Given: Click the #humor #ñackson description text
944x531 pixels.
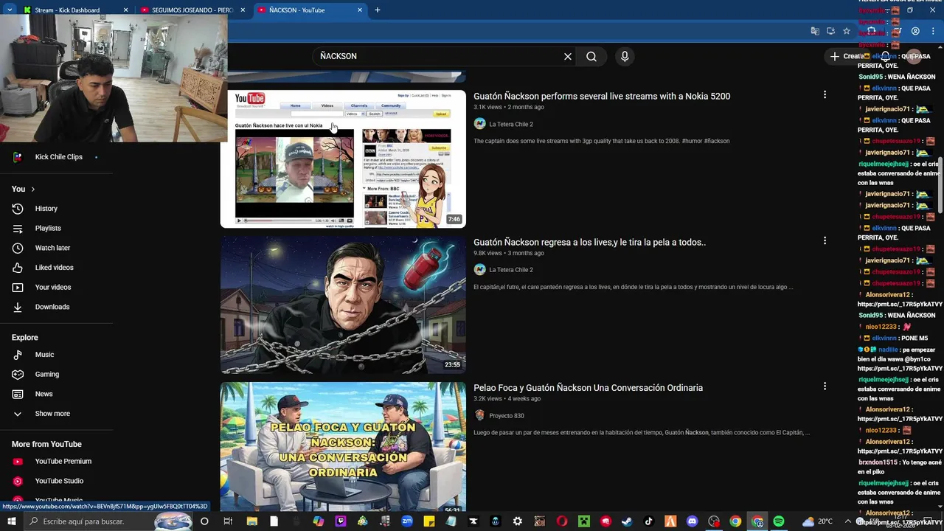Looking at the screenshot, I should 601,141.
